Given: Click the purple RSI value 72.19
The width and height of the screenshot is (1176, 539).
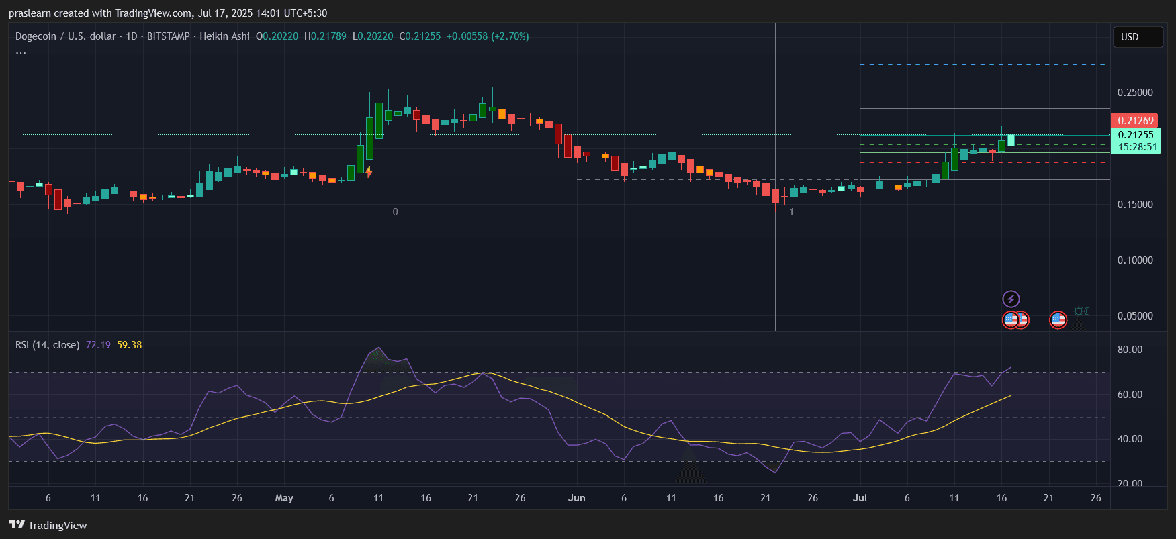Looking at the screenshot, I should point(98,345).
